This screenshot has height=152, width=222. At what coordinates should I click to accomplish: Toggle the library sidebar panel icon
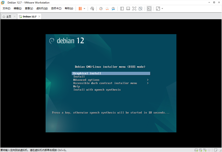coord(122,9)
